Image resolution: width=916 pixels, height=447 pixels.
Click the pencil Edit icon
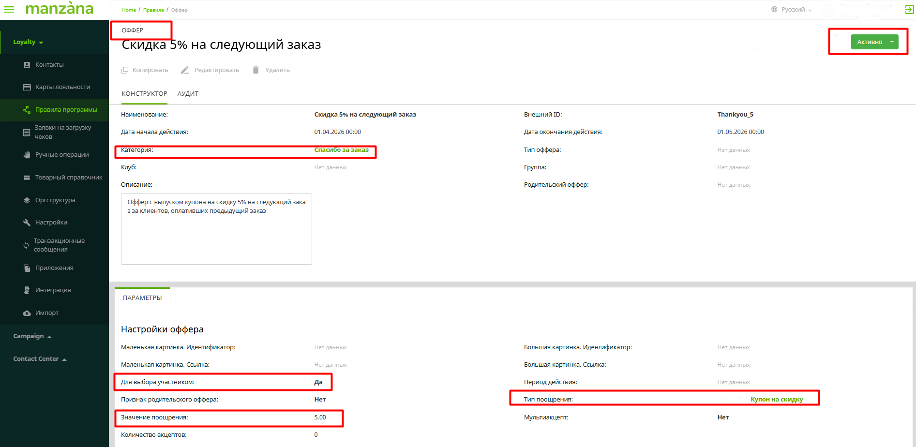[x=185, y=70]
